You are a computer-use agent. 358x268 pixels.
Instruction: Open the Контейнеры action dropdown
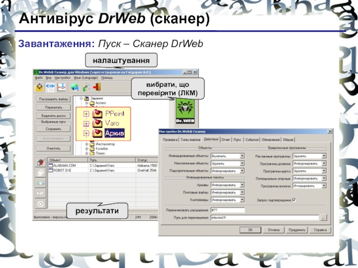pyautogui.click(x=242, y=200)
